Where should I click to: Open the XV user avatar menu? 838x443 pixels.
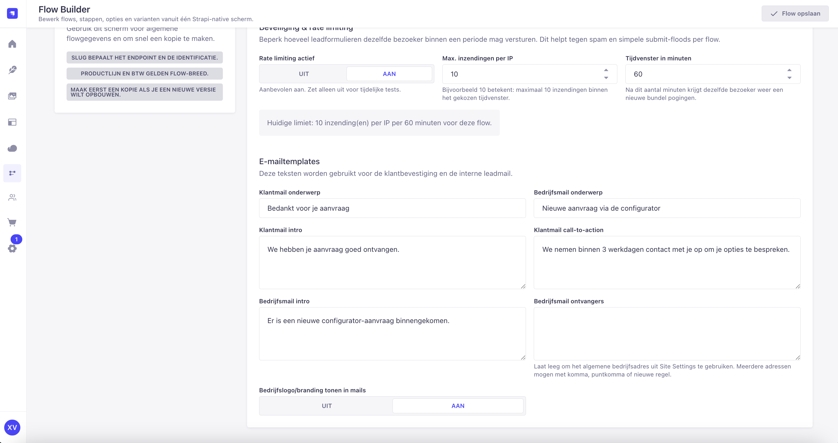12,427
